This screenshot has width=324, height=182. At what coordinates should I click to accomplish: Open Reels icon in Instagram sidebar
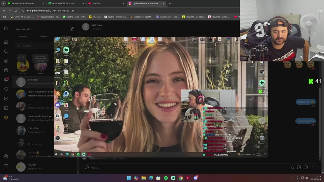[x=6, y=70]
